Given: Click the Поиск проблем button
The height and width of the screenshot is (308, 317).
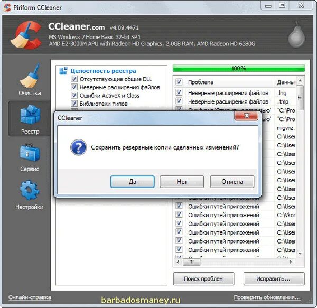Looking at the screenshot, I should (x=203, y=279).
